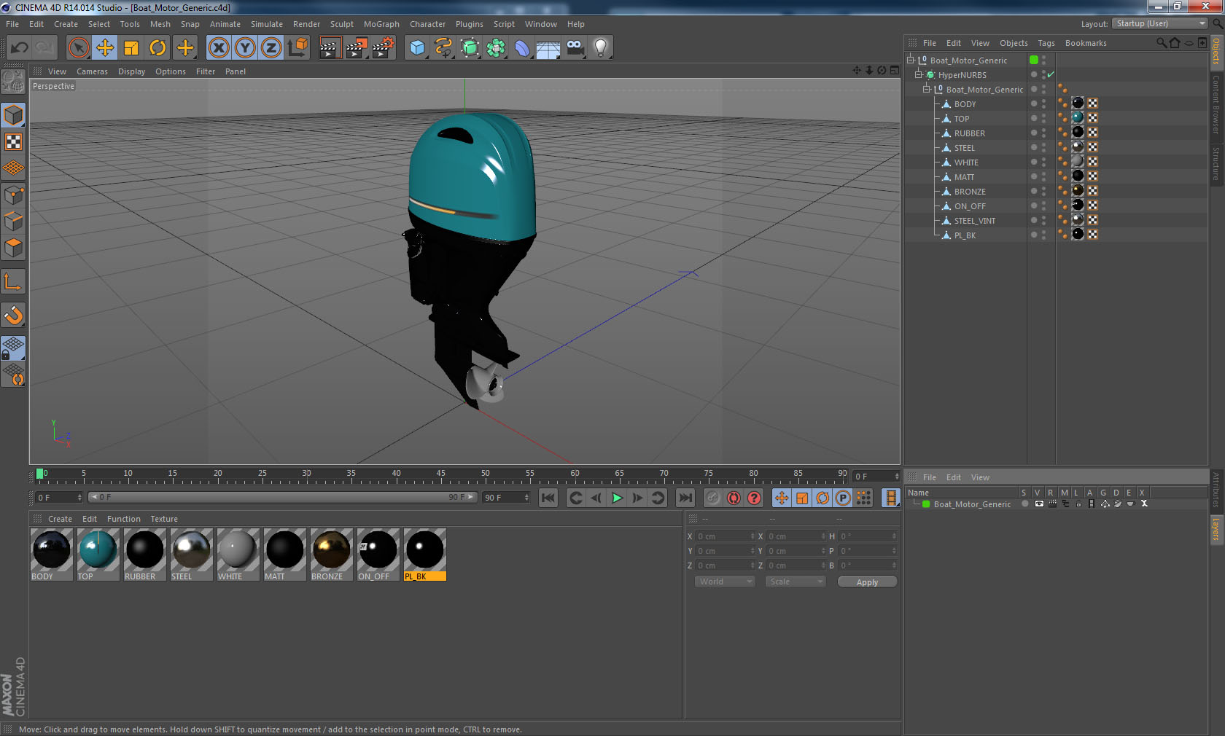
Task: Go to end of animation
Action: coord(685,498)
